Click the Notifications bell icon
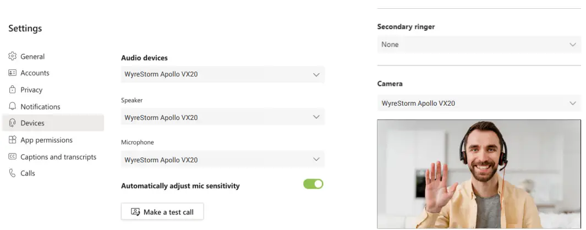Screen dimensions: 586x230 tap(12, 106)
